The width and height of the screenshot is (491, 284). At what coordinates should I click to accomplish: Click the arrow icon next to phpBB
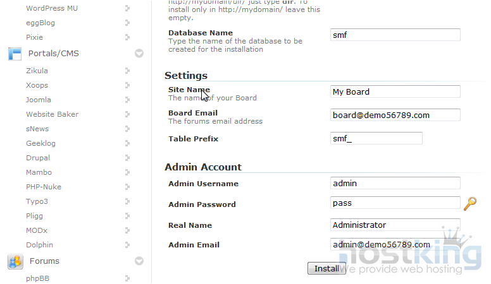pos(127,278)
